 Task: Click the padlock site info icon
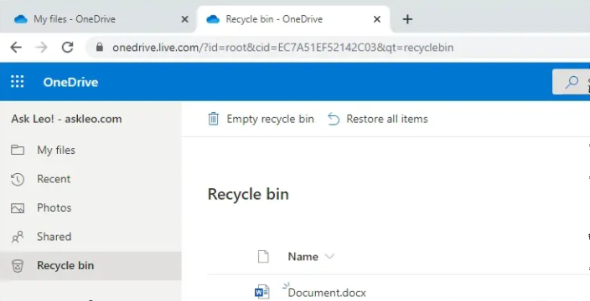click(100, 48)
